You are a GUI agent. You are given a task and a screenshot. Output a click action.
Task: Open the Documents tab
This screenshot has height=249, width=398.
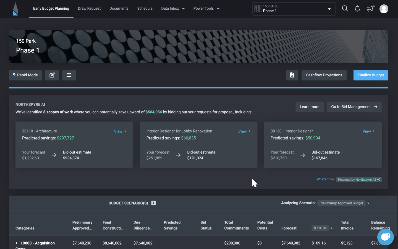pos(119,9)
